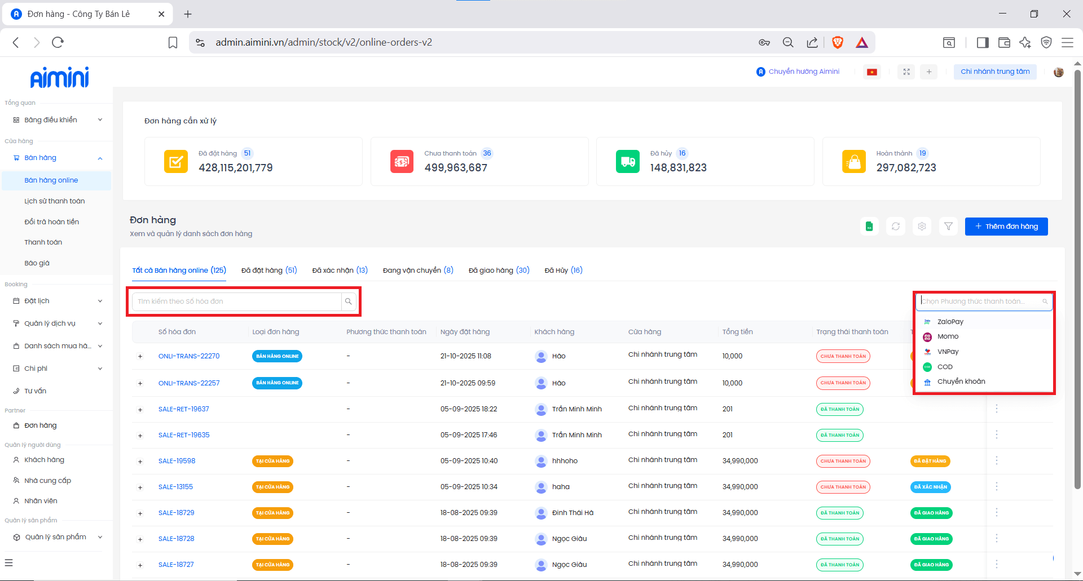Open row actions for SALE-RET-19637
Viewport: 1083px width, 581px height.
point(997,409)
